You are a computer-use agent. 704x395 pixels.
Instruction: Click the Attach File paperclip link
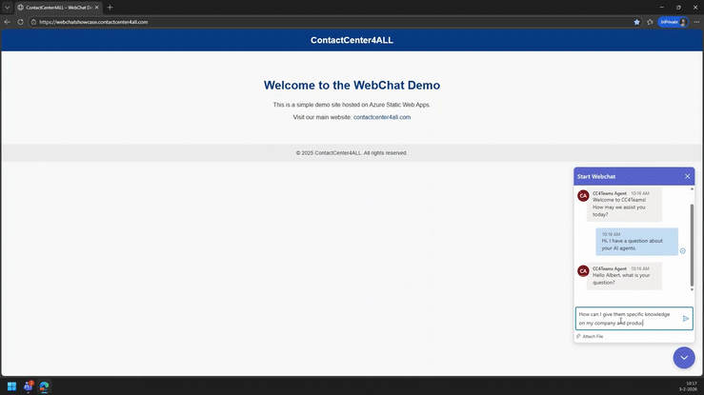(x=590, y=336)
